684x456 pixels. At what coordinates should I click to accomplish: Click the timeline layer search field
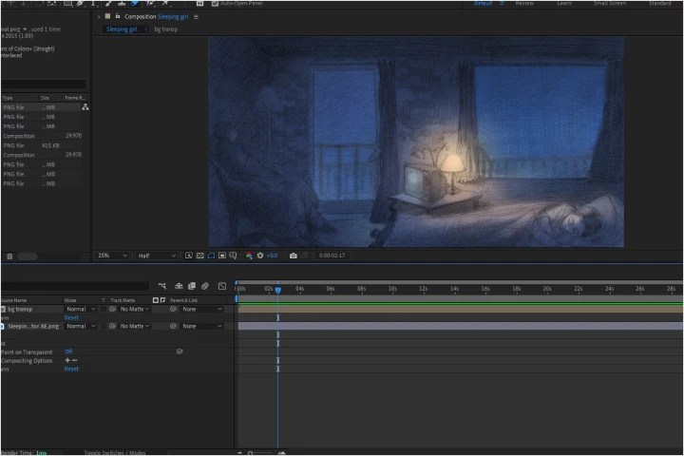(75, 286)
